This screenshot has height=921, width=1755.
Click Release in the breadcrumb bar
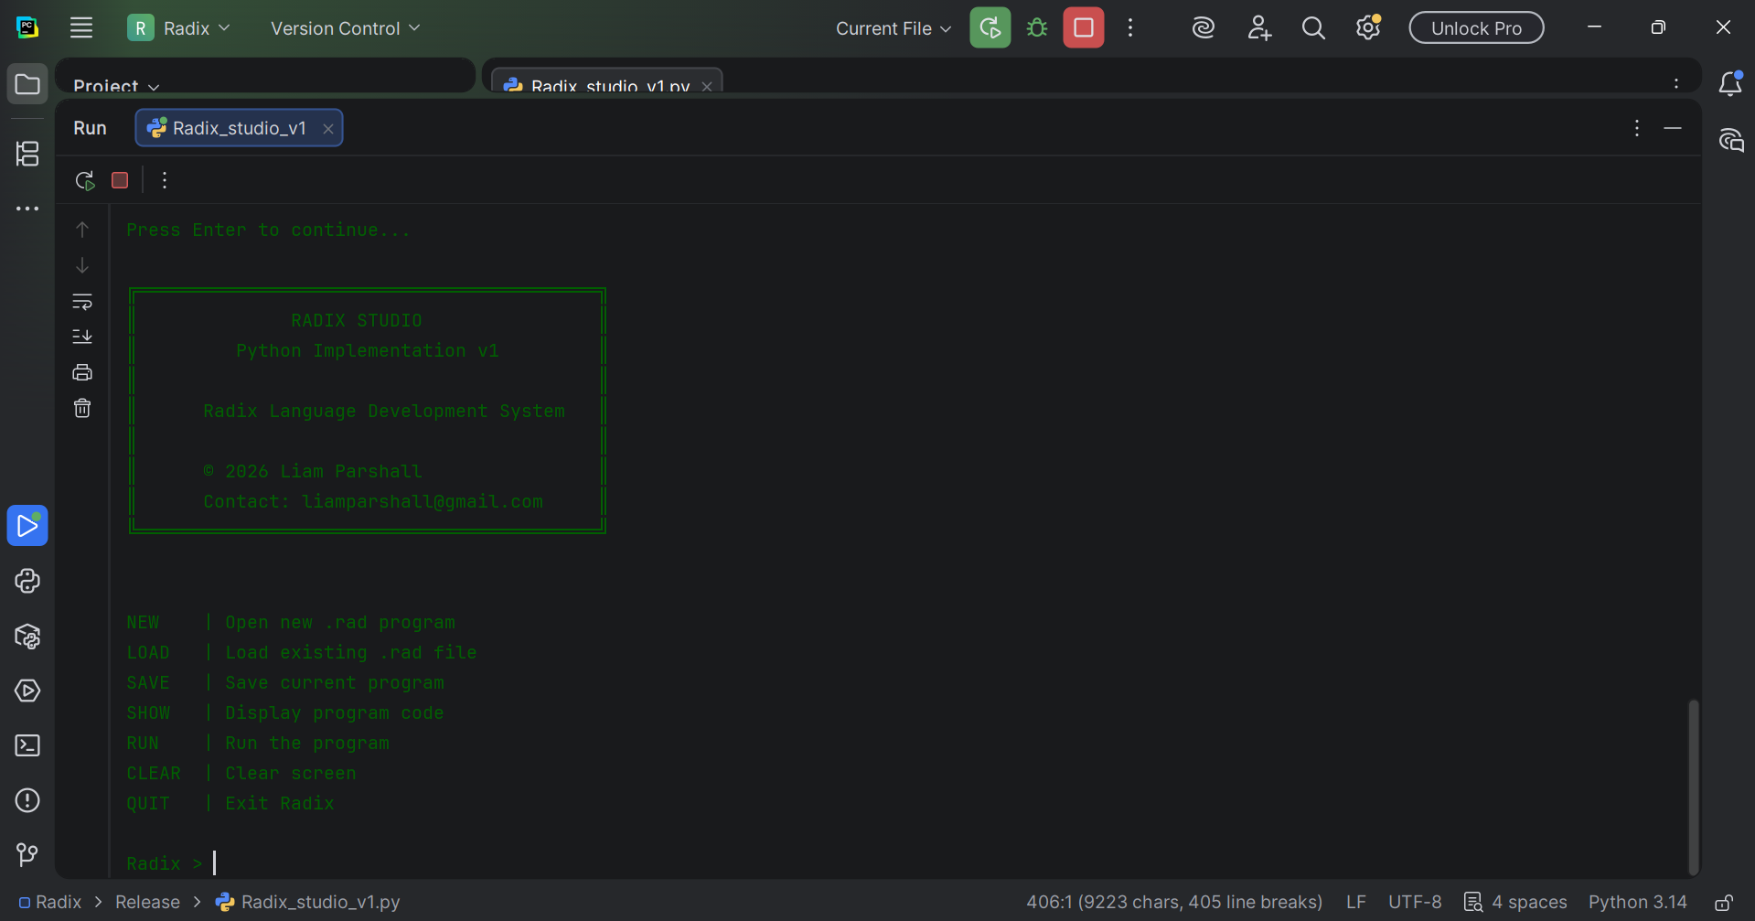tap(147, 902)
